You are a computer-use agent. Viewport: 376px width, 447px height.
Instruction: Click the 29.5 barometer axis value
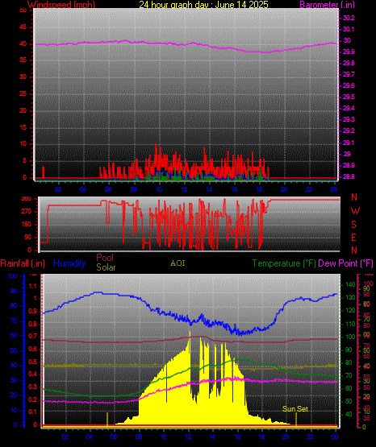(x=349, y=97)
